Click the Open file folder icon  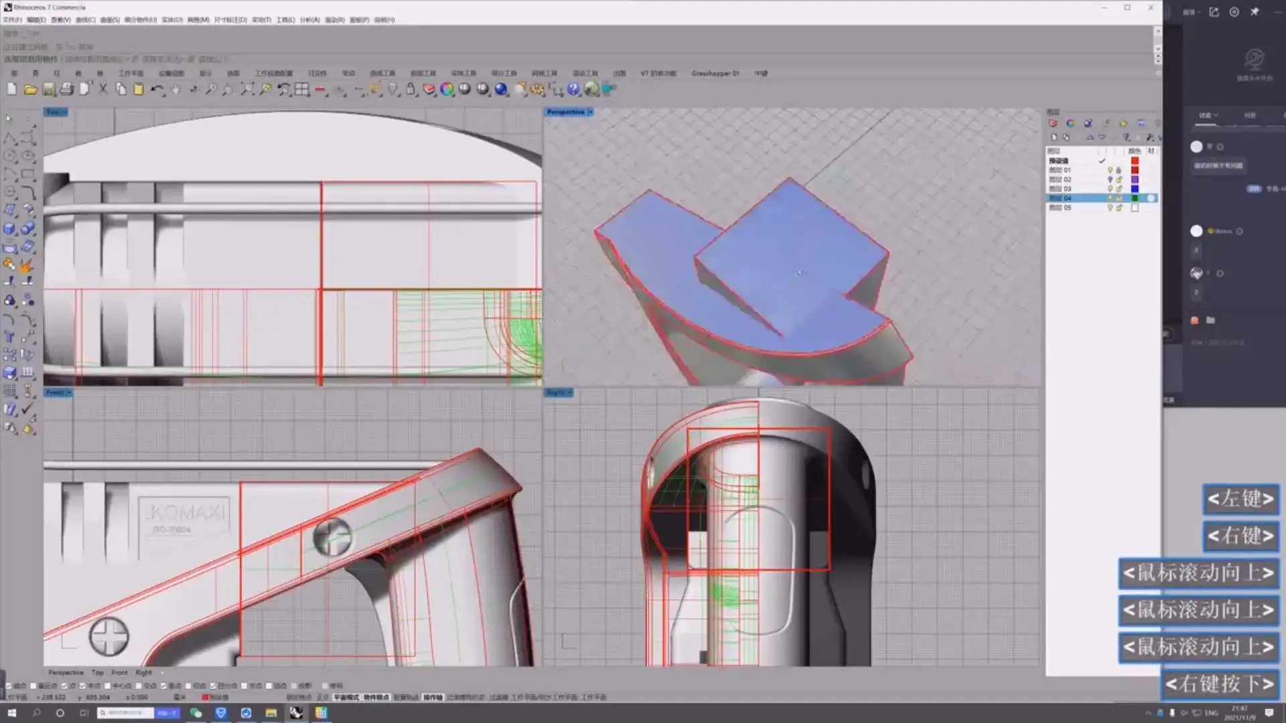coord(30,89)
